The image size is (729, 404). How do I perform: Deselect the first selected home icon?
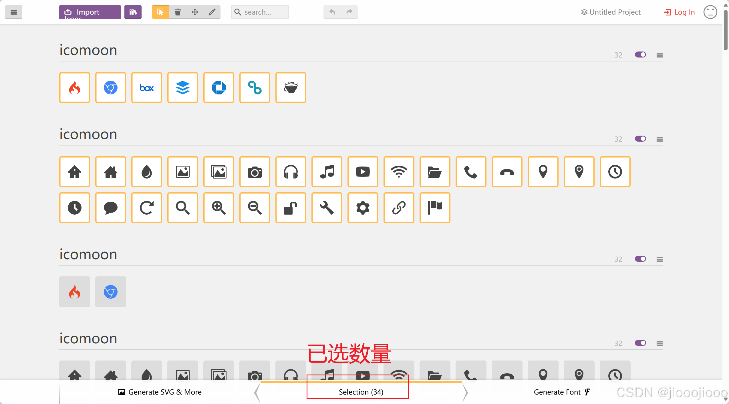[75, 172]
